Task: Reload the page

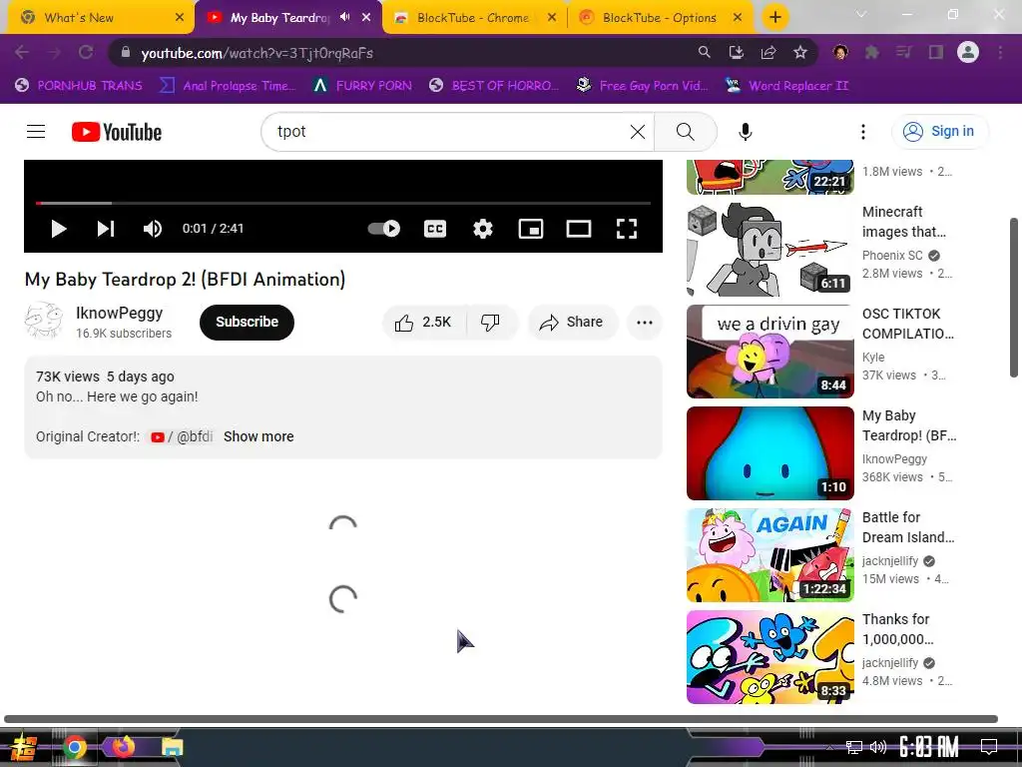Action: (86, 53)
